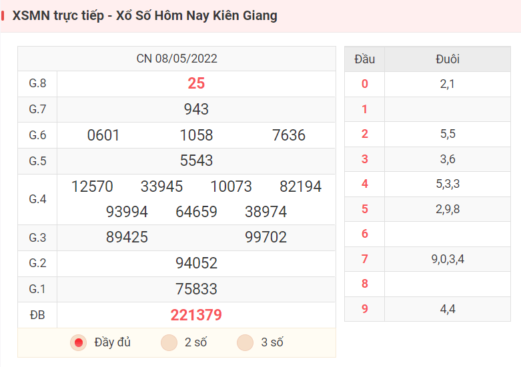Click the G.4 number 12570
This screenshot has height=367, width=521.
(92, 186)
